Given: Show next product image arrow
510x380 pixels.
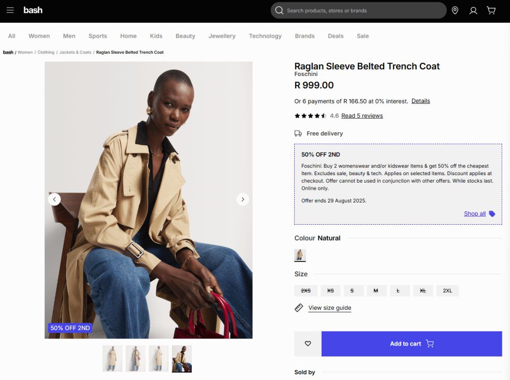Looking at the screenshot, I should click(x=243, y=199).
